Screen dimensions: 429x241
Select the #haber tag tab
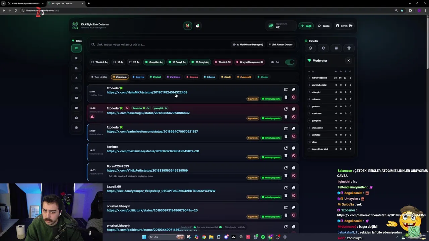263,77
